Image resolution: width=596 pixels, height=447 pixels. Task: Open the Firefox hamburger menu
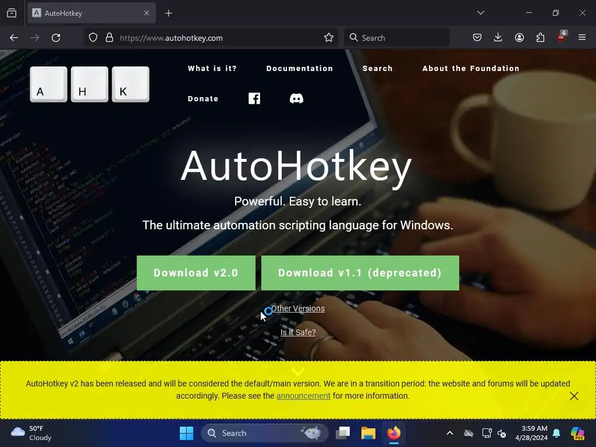582,37
